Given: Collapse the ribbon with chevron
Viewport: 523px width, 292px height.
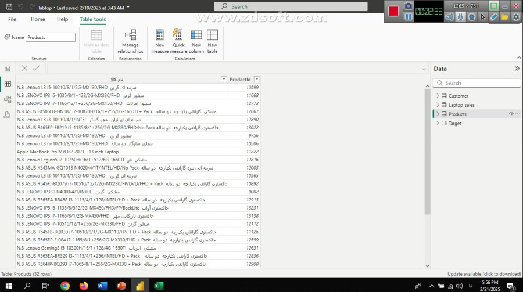Looking at the screenshot, I should point(519,57).
